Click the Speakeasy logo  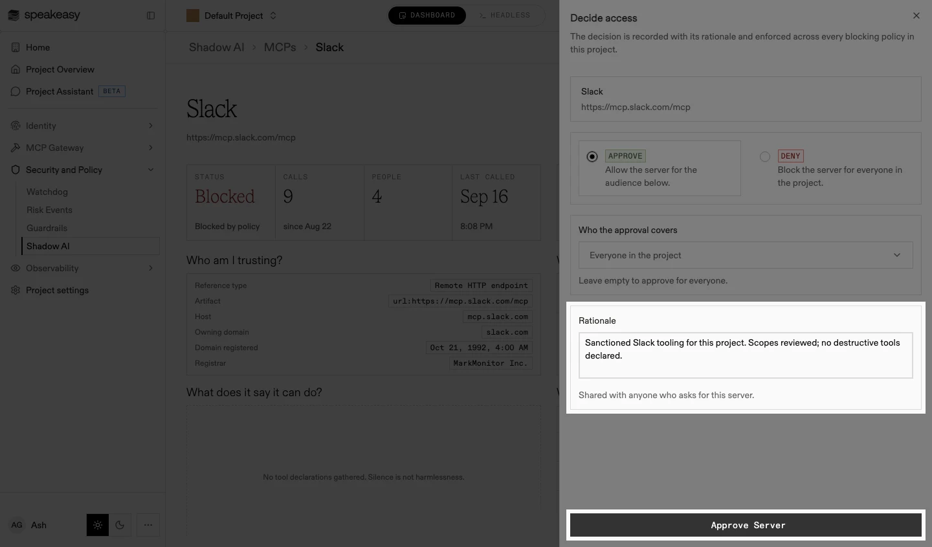coord(44,15)
